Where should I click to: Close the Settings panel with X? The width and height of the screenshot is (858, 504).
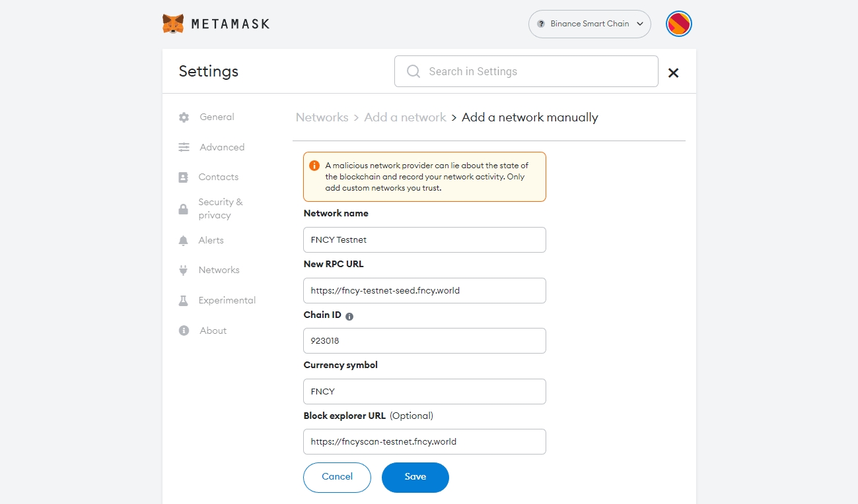673,73
